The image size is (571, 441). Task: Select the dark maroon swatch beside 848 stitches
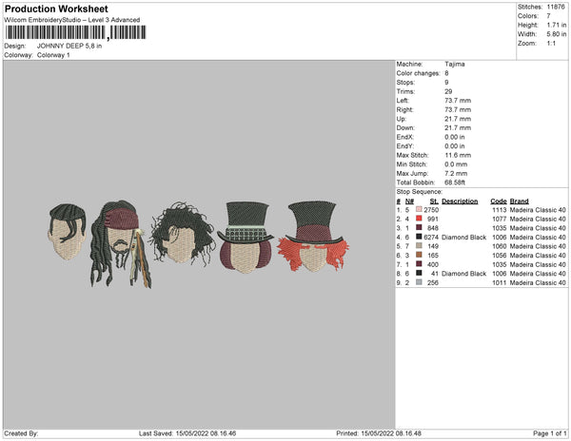point(419,227)
